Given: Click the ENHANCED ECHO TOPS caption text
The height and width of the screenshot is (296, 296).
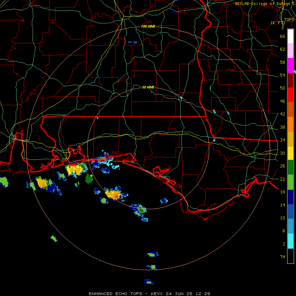Looking at the screenshot, I should click(x=115, y=294).
